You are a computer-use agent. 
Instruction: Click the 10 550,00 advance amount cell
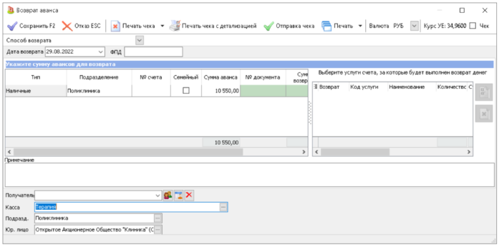pos(221,91)
